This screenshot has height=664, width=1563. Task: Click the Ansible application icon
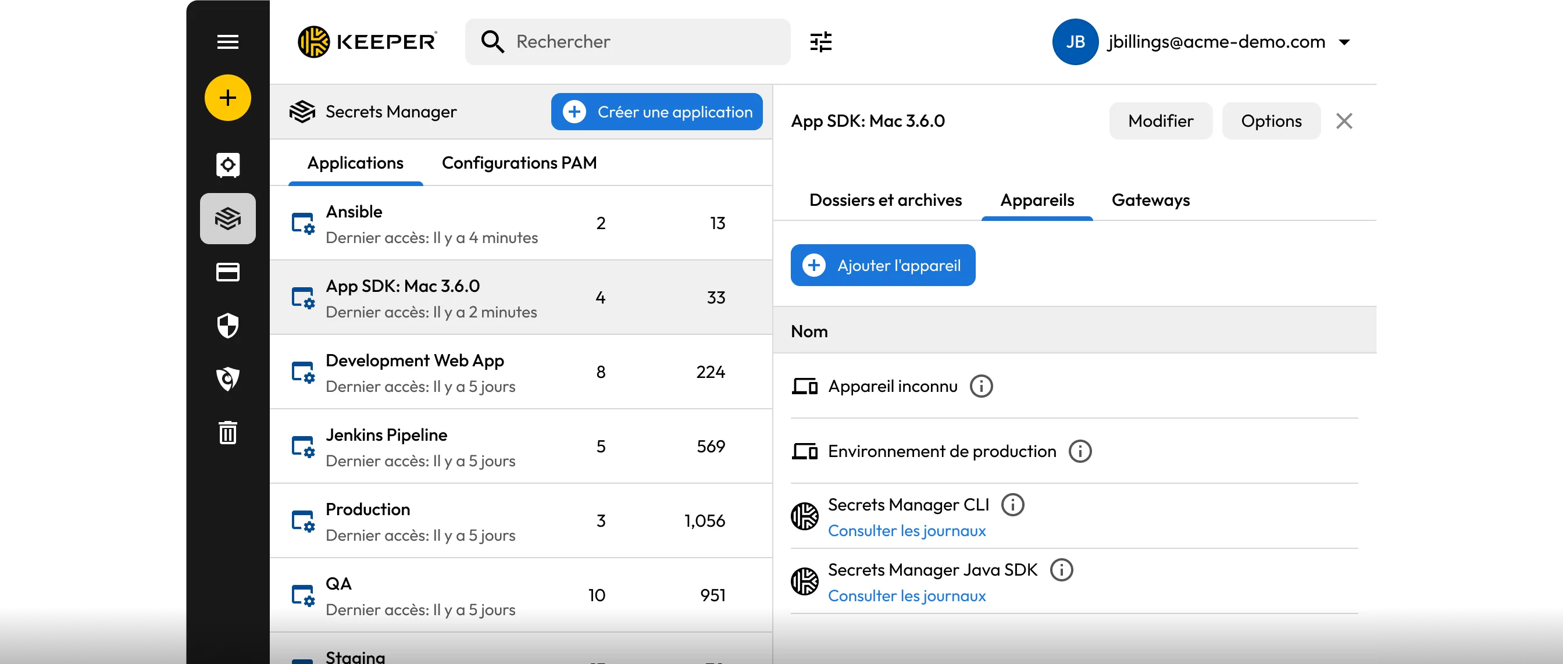click(x=303, y=223)
